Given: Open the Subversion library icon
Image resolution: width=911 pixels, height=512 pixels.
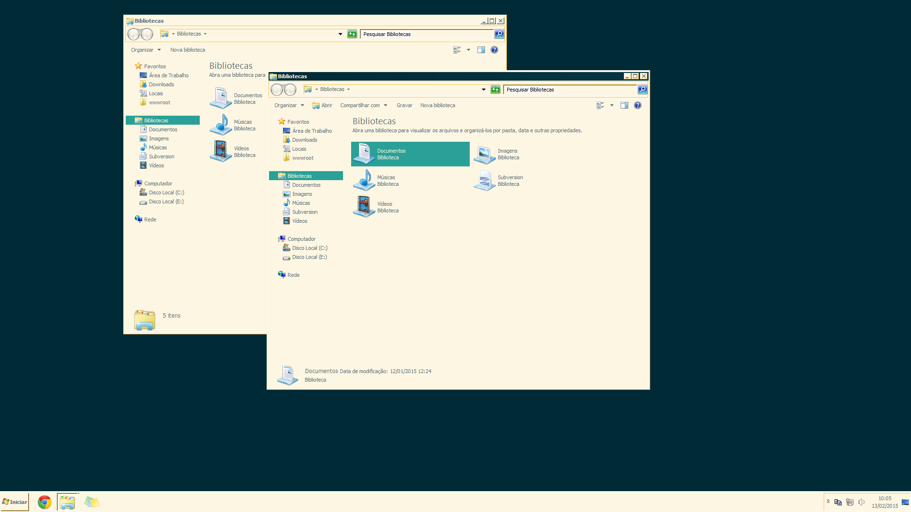Looking at the screenshot, I should pyautogui.click(x=484, y=181).
